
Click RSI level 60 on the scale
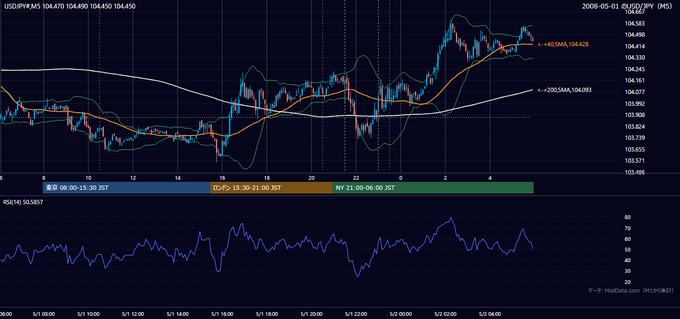628,239
